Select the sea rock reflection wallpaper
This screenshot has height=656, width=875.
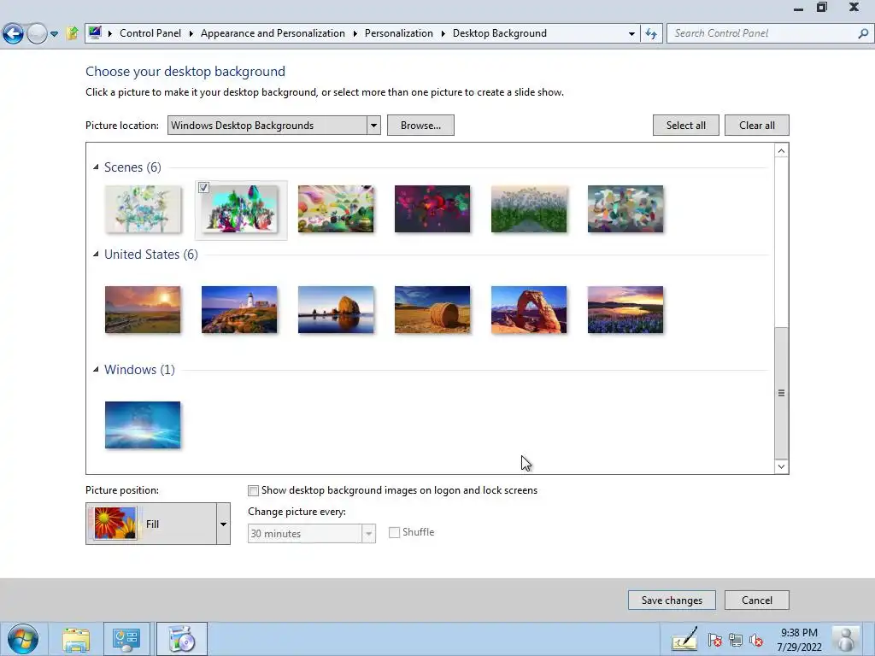(x=336, y=309)
